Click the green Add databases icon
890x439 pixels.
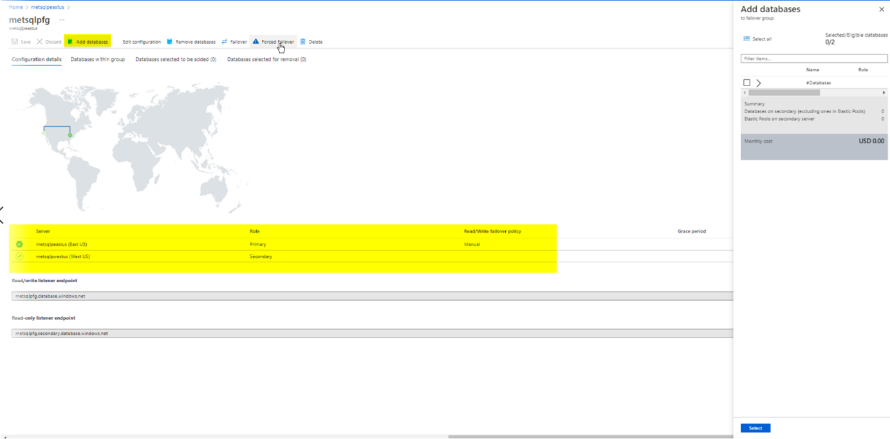(x=70, y=42)
